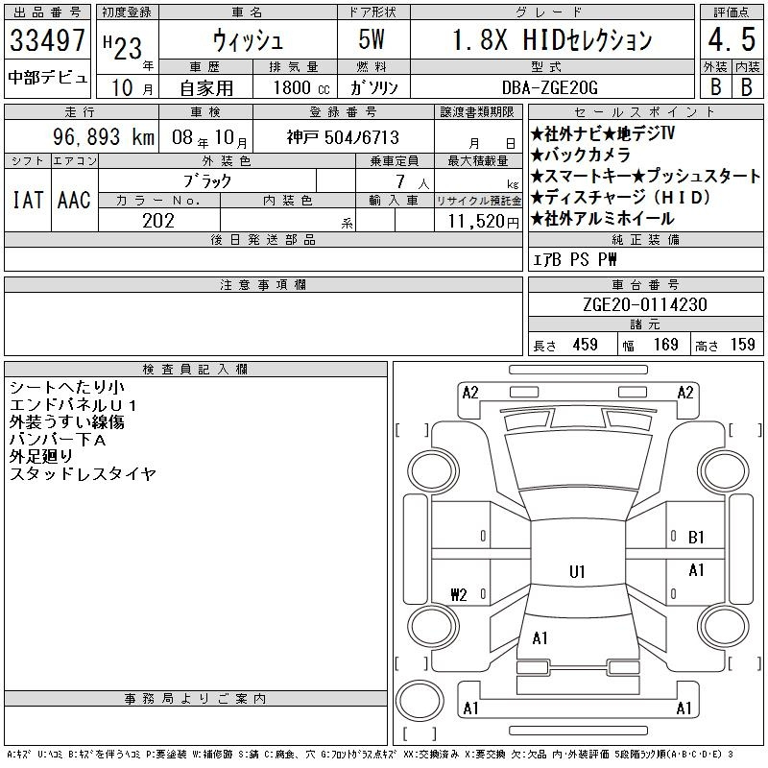The width and height of the screenshot is (768, 768).
Task: Click the seating capacity 7人
Action: (413, 181)
